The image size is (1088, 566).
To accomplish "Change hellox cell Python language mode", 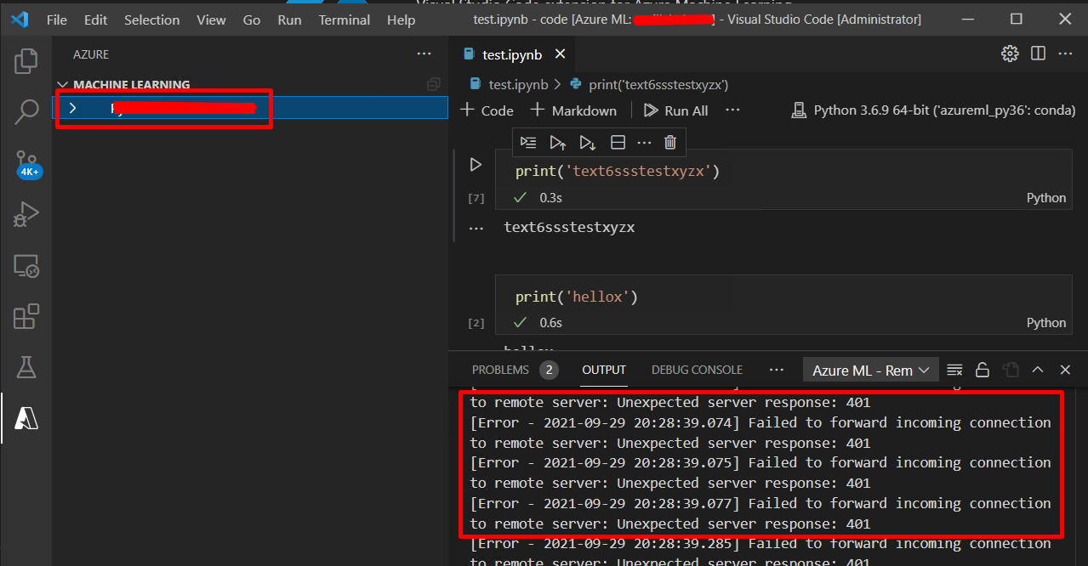I will (1046, 323).
